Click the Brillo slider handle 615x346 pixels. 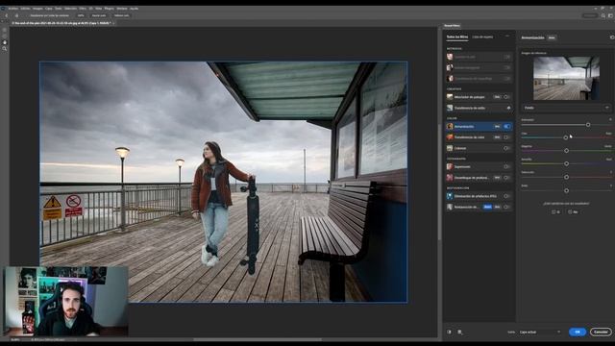click(x=566, y=190)
